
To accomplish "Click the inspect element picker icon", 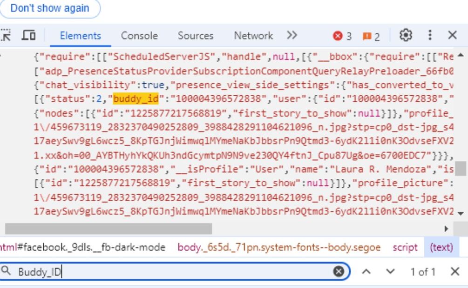I will coord(6,35).
